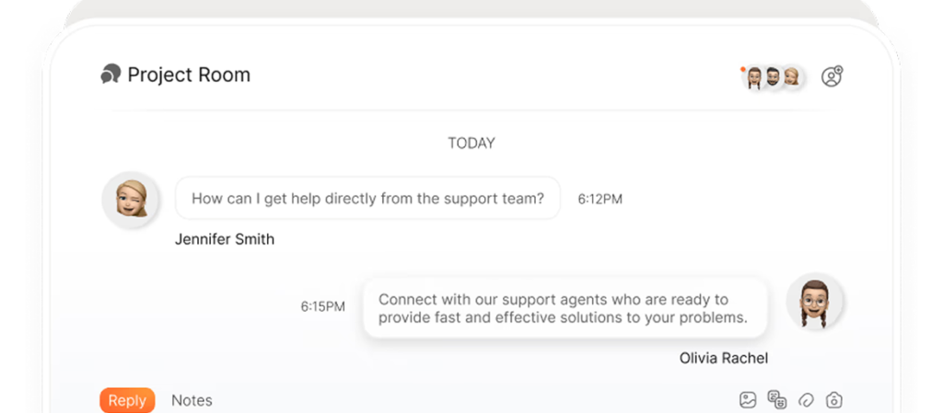Open the emoji sticker picker icon
This screenshot has width=943, height=413.
[x=777, y=400]
